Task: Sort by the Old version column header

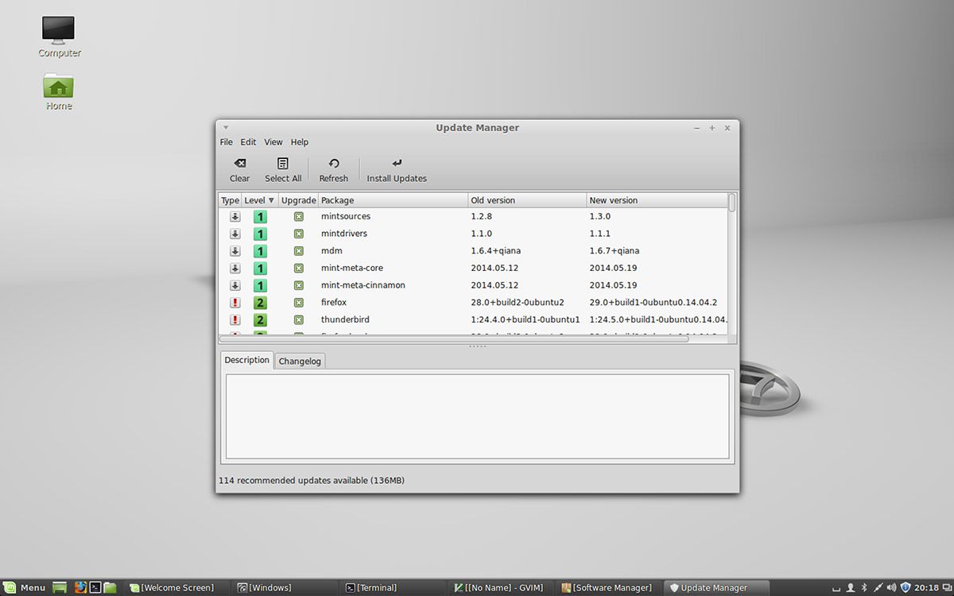Action: point(527,200)
